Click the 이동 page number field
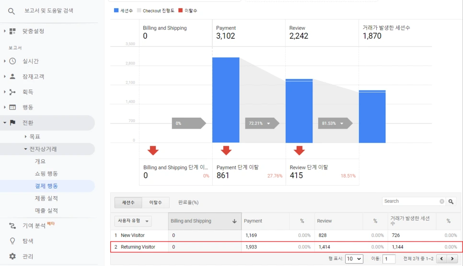 [389, 259]
